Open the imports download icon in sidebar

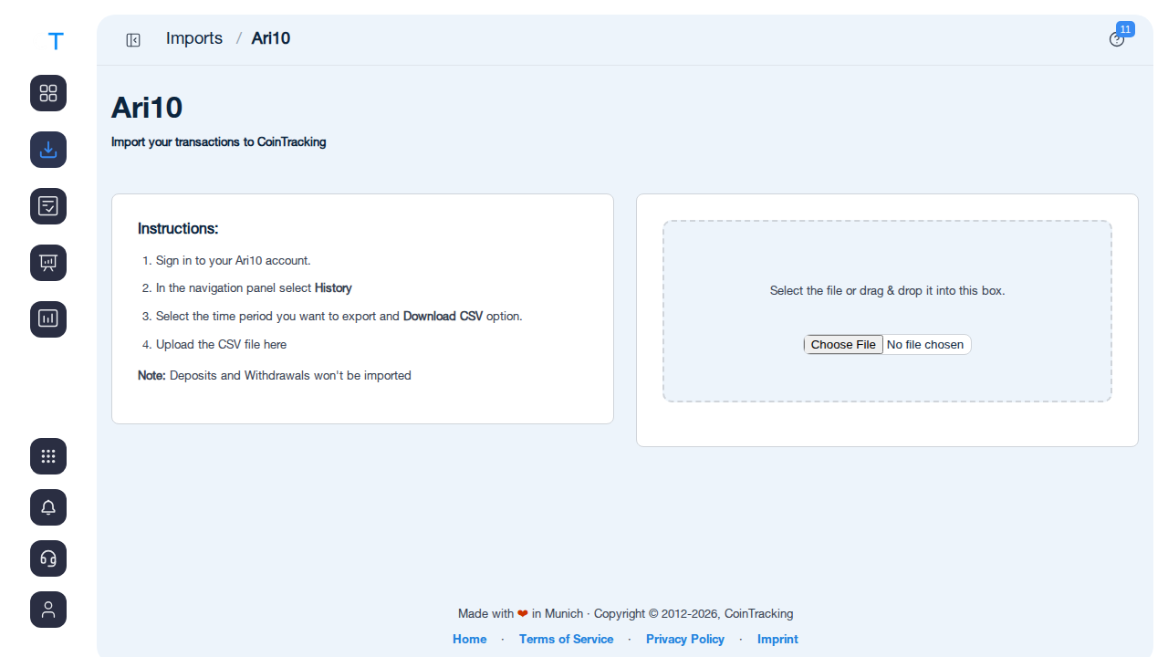pyautogui.click(x=48, y=150)
